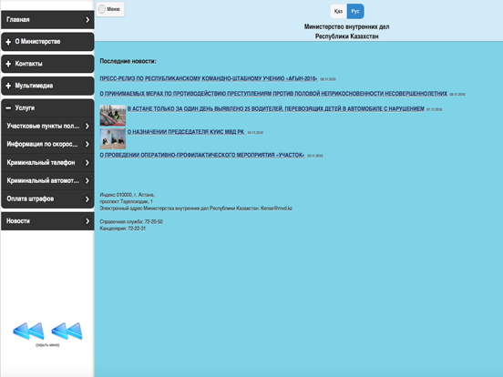Open news on crimes against minors
The height and width of the screenshot is (377, 503).
click(273, 94)
